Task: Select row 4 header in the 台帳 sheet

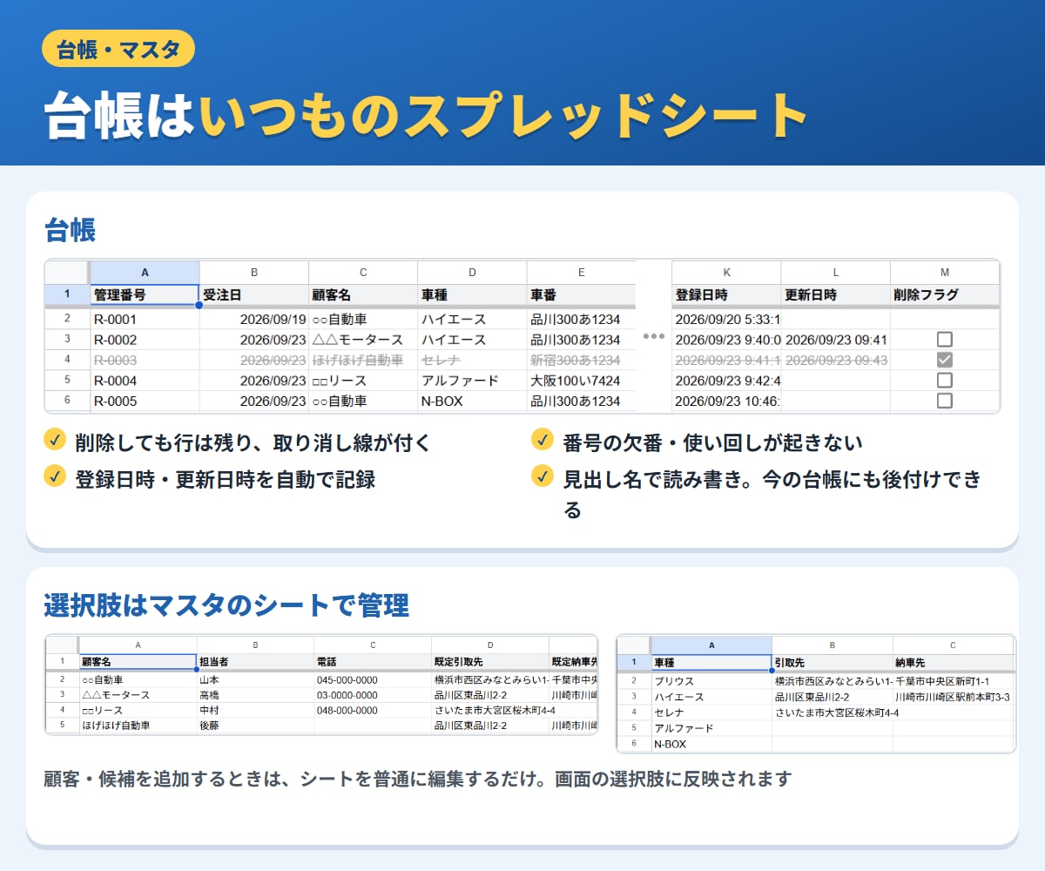Action: tap(67, 360)
